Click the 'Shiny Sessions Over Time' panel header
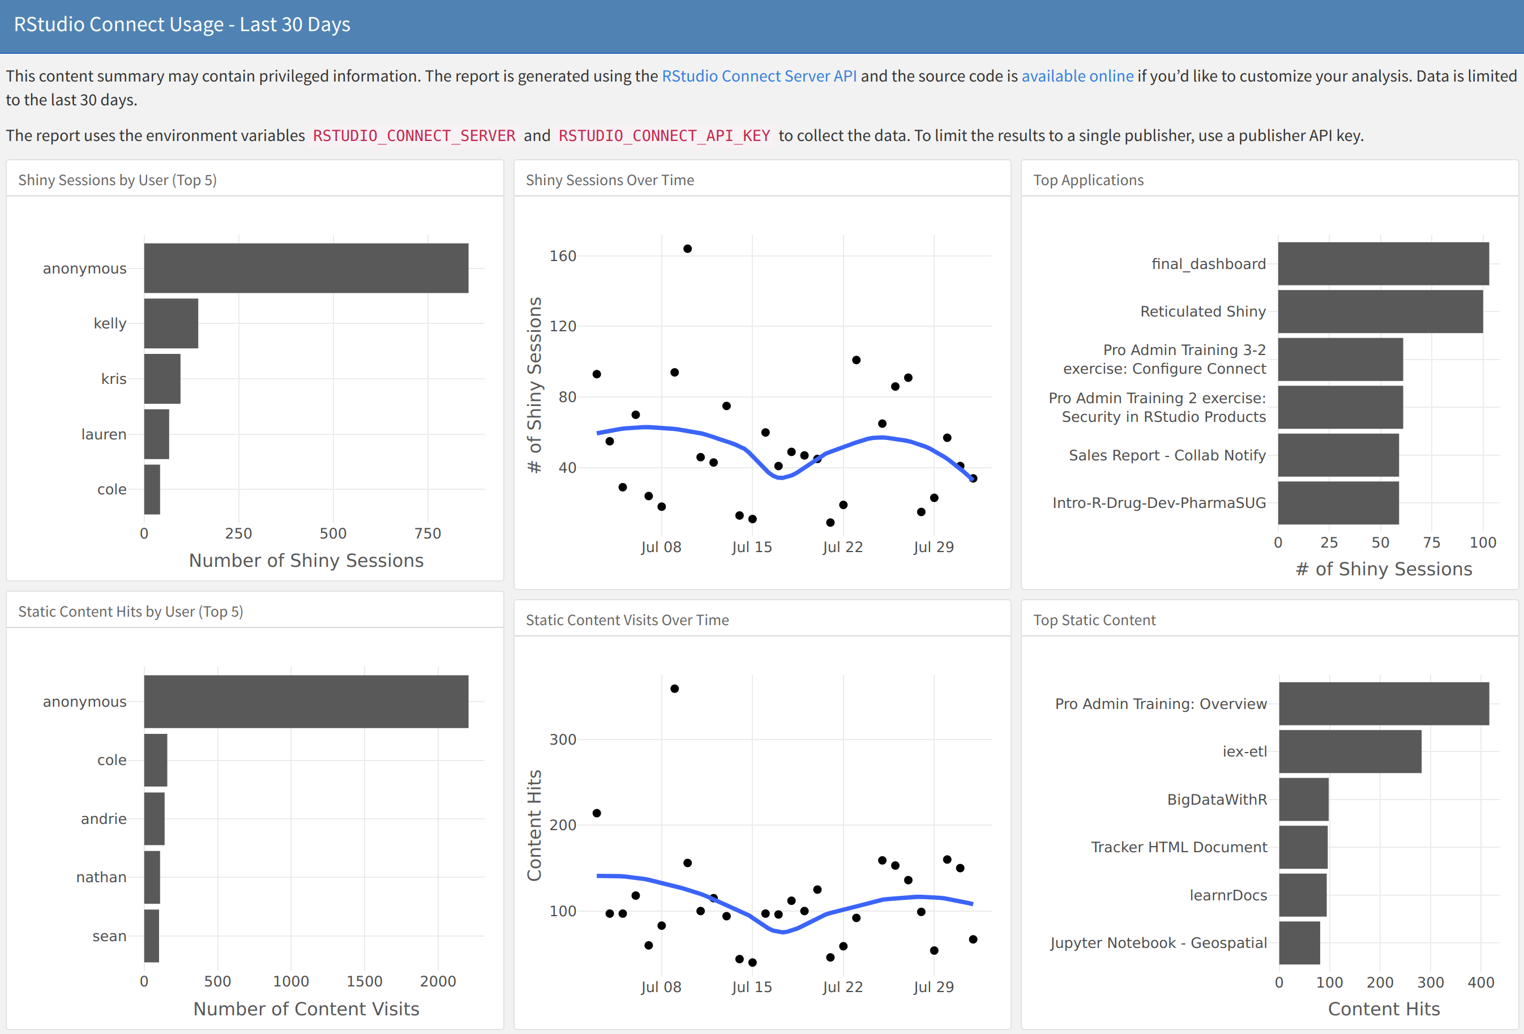 pos(609,180)
